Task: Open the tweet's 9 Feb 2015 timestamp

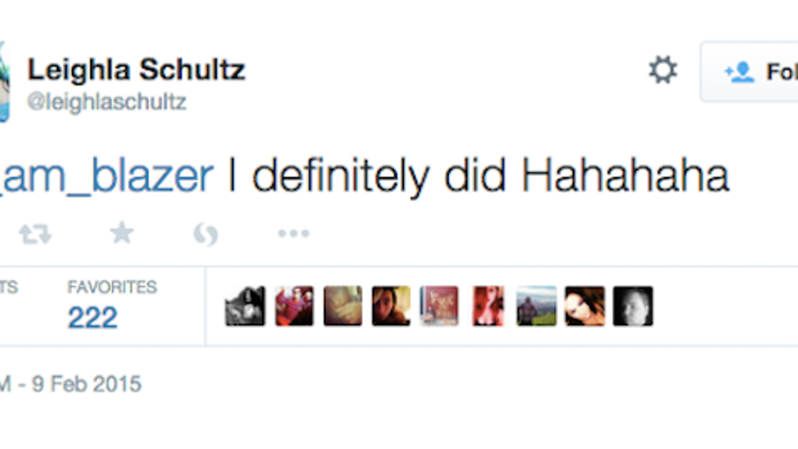Action: [70, 384]
